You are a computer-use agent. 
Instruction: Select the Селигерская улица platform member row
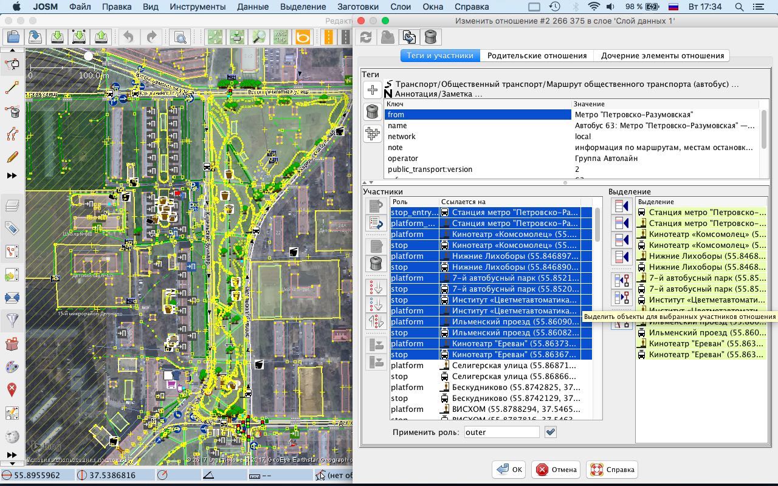pos(491,366)
